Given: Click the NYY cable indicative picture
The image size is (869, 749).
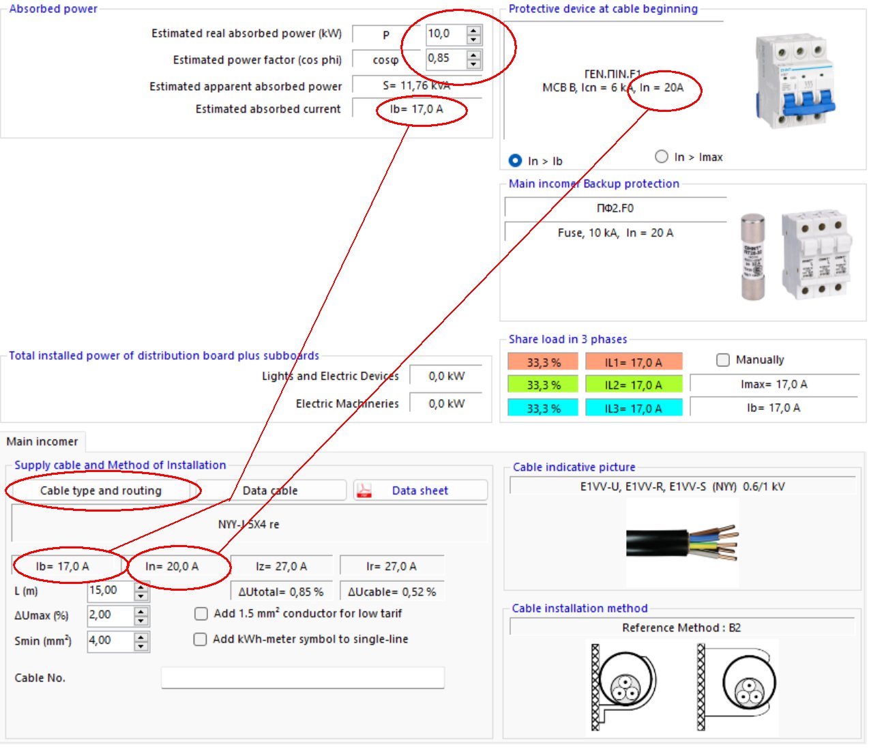Looking at the screenshot, I should (682, 543).
